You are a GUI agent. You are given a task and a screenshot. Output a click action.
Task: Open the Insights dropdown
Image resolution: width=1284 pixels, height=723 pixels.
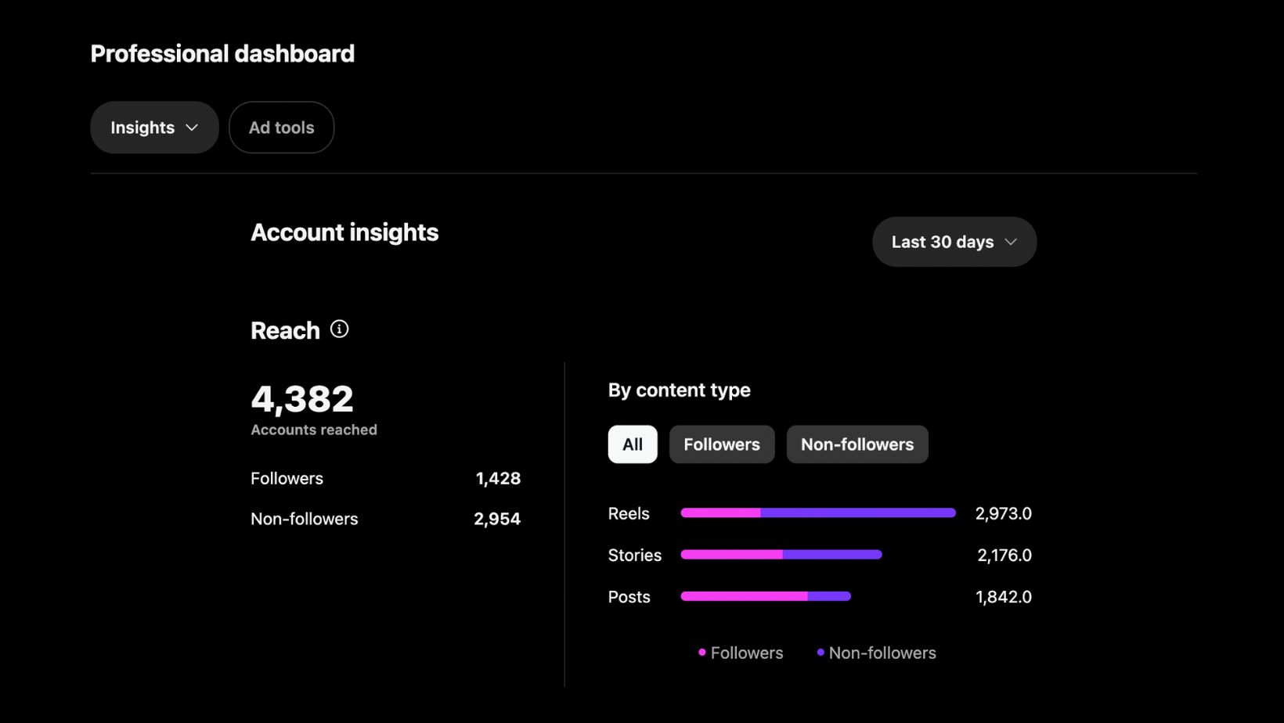[x=154, y=128]
